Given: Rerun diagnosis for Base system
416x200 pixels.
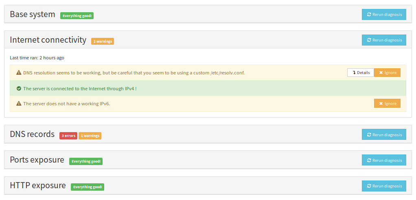Looking at the screenshot, I should tap(384, 15).
